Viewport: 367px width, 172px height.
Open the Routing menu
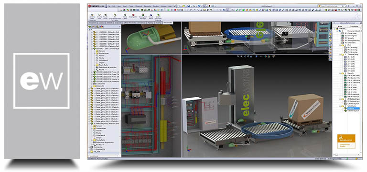pos(156,6)
